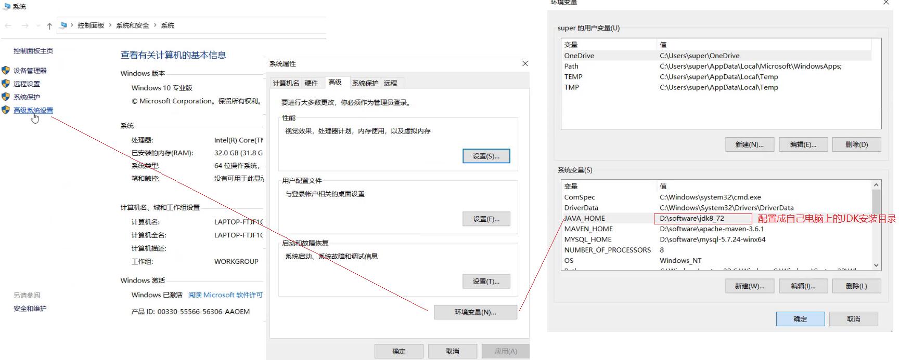Click 应用(A) in System Properties dialog
This screenshot has height=360, width=899.
point(506,351)
